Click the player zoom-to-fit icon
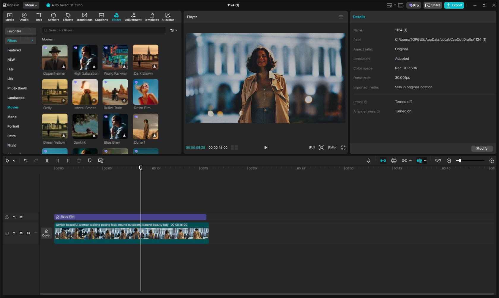The width and height of the screenshot is (499, 298). [x=322, y=148]
